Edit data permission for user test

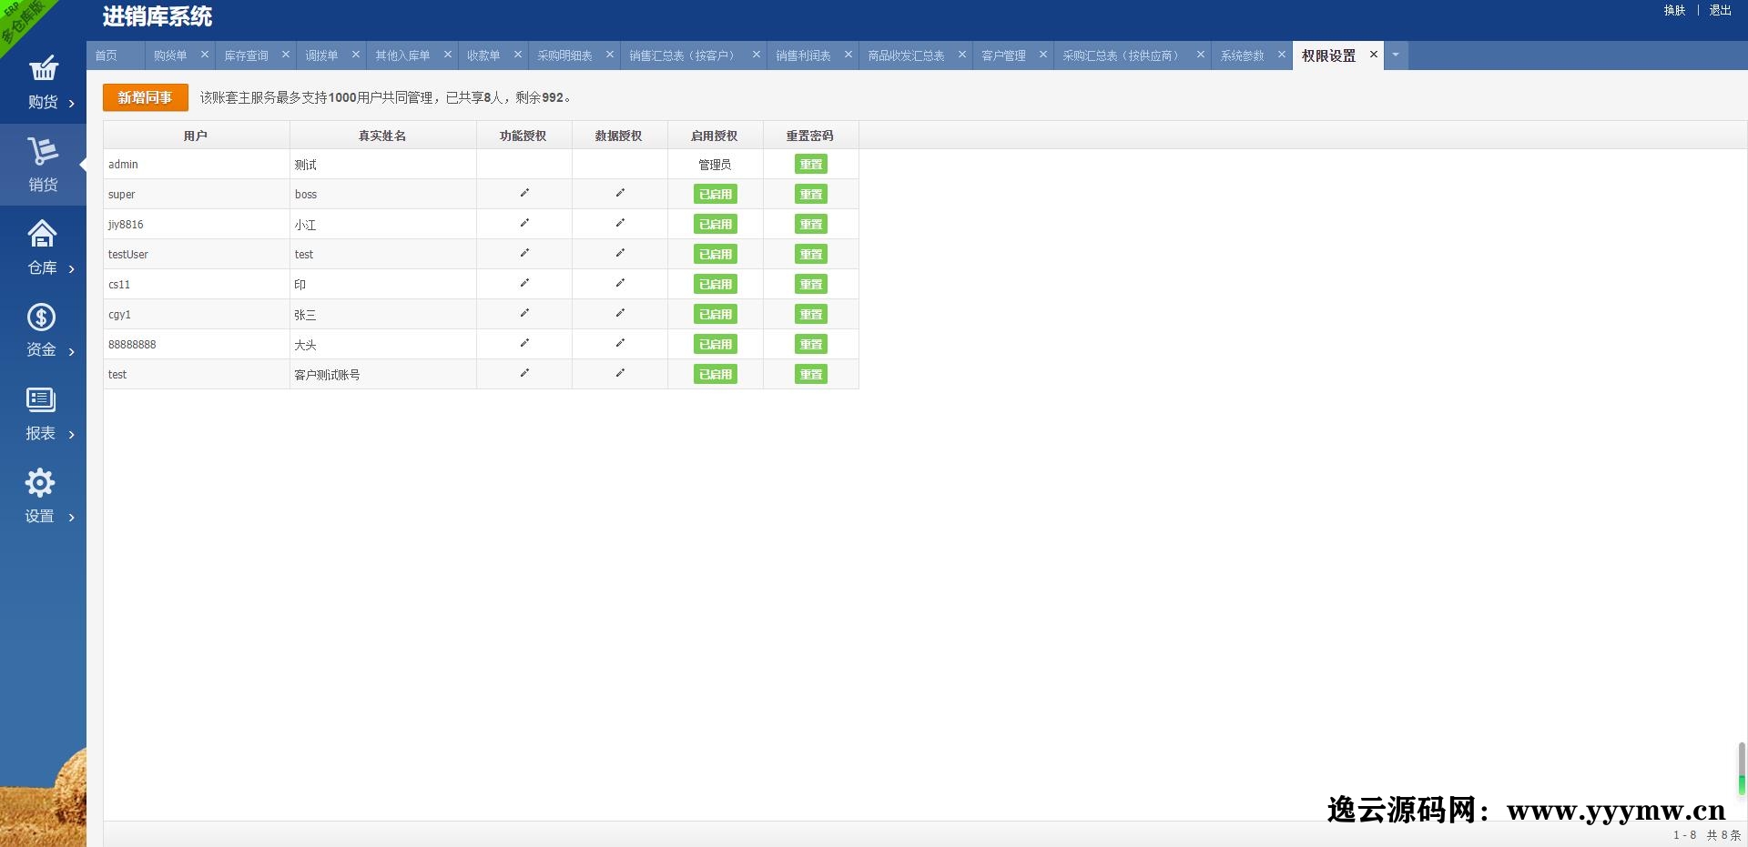tap(620, 373)
